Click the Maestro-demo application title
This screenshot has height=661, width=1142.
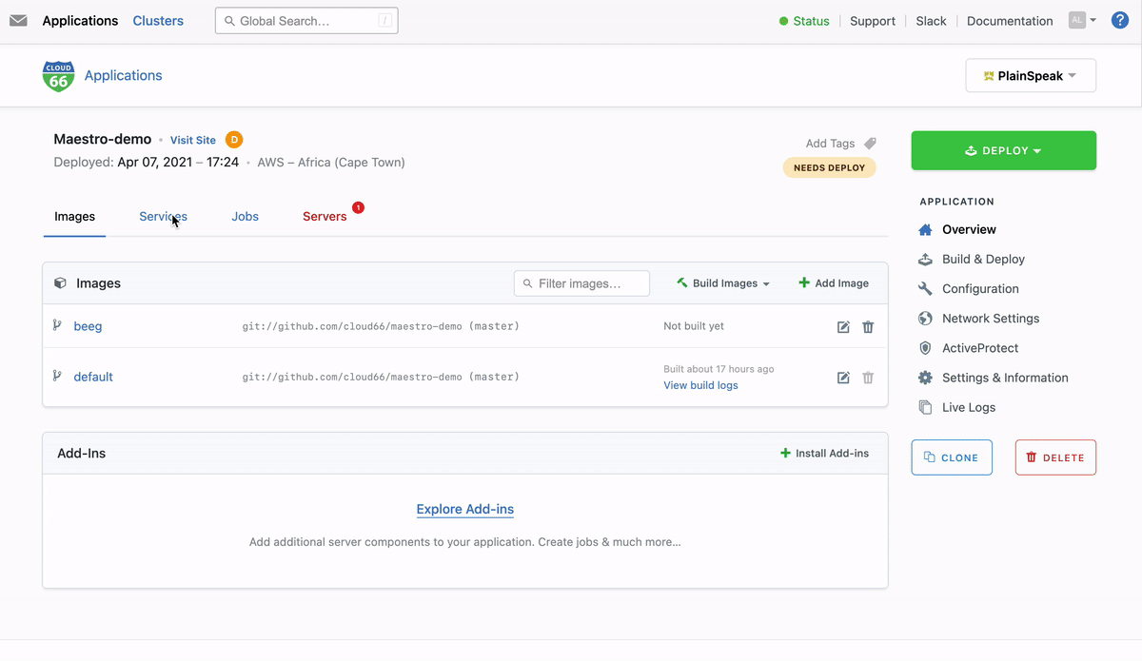pos(103,139)
